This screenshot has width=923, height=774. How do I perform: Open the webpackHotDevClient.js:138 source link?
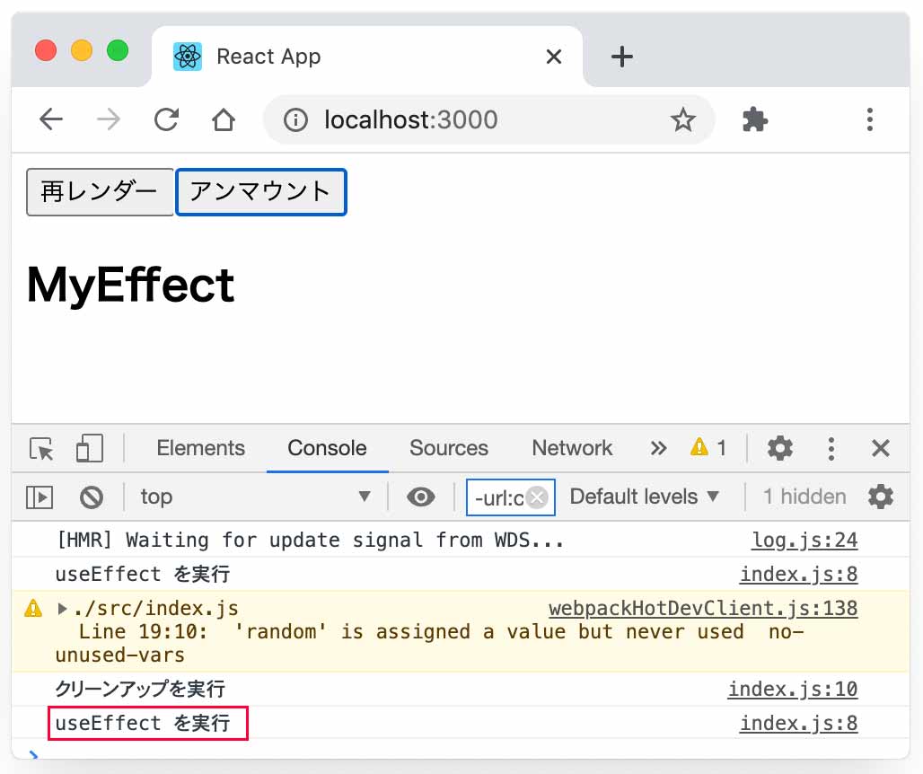point(702,609)
